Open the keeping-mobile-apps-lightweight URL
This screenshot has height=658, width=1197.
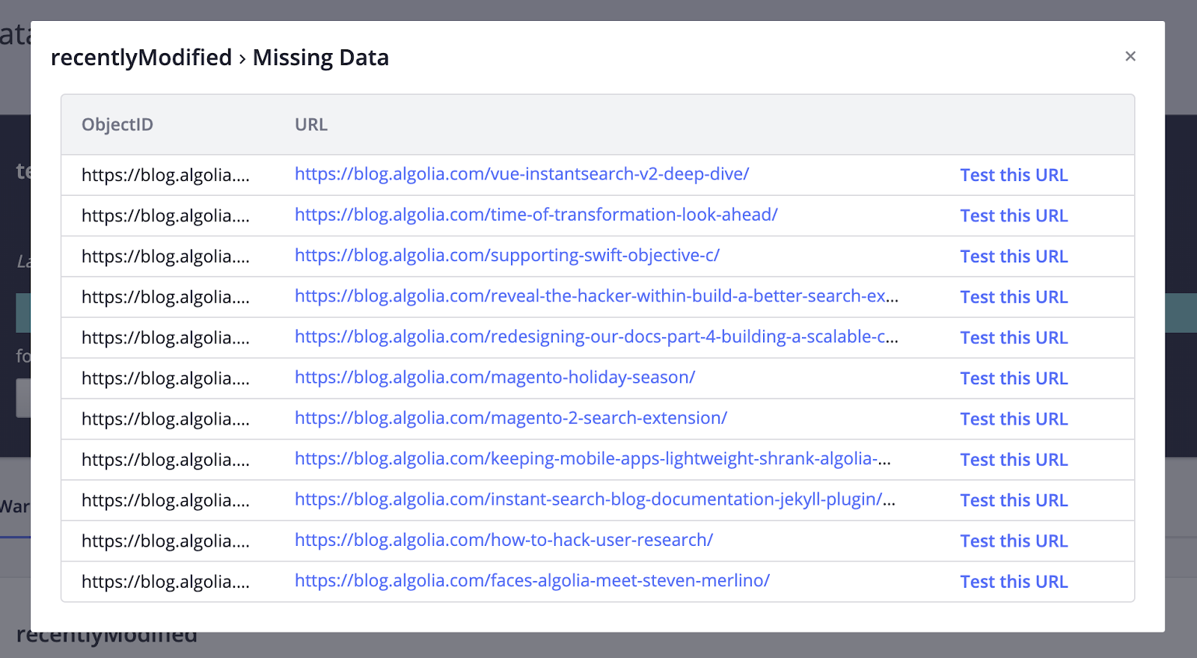592,459
